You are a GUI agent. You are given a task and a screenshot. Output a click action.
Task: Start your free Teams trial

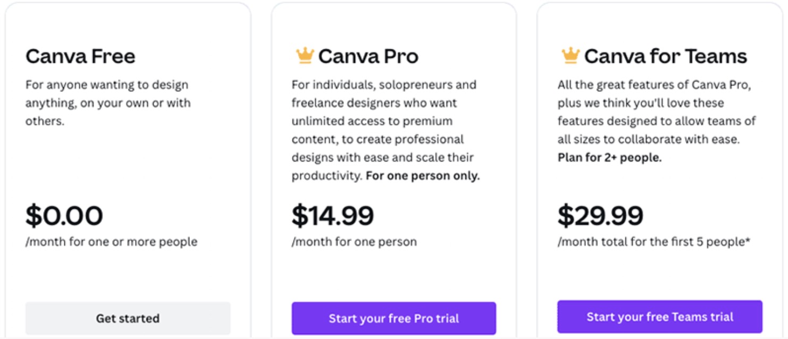coord(660,317)
